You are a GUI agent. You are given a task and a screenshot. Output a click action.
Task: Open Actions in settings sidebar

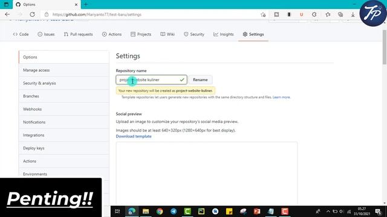(63, 161)
